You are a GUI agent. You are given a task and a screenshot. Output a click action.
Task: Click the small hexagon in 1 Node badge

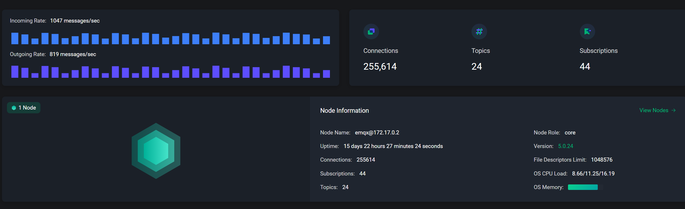pos(14,108)
